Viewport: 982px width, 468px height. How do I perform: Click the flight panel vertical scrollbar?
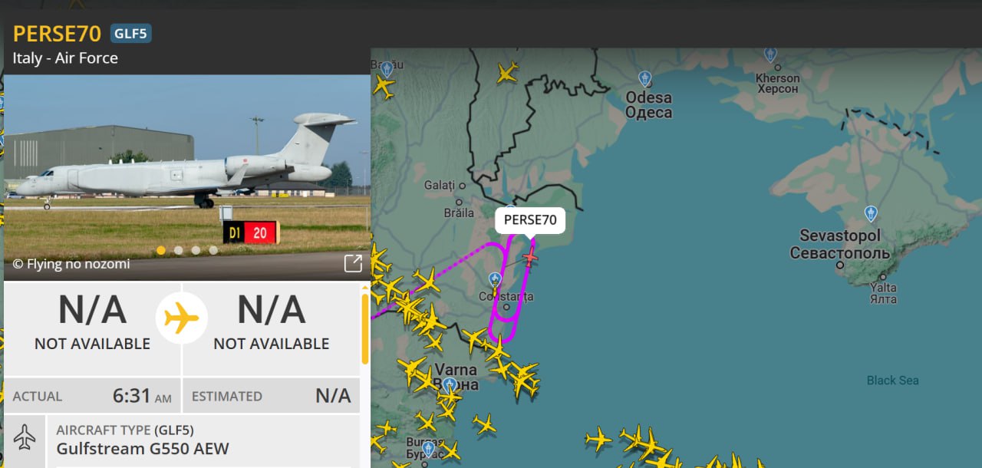pos(365,328)
